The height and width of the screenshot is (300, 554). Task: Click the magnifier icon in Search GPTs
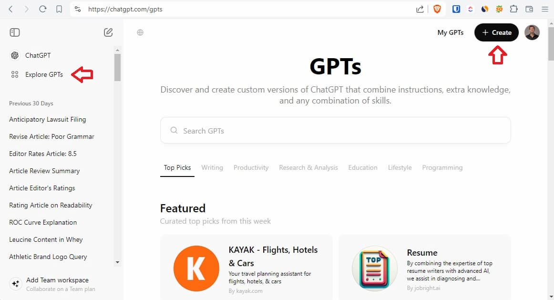174,130
